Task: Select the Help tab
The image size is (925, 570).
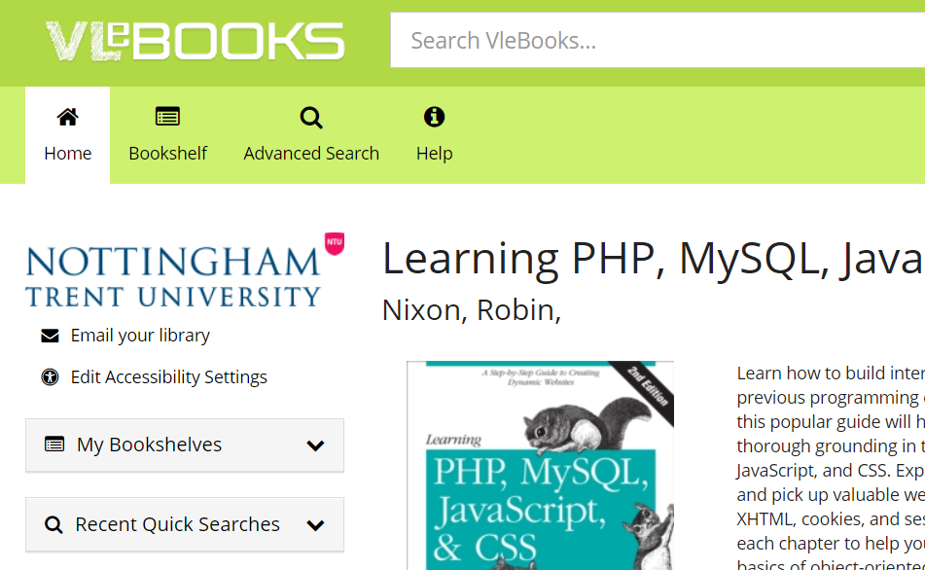Action: (434, 153)
